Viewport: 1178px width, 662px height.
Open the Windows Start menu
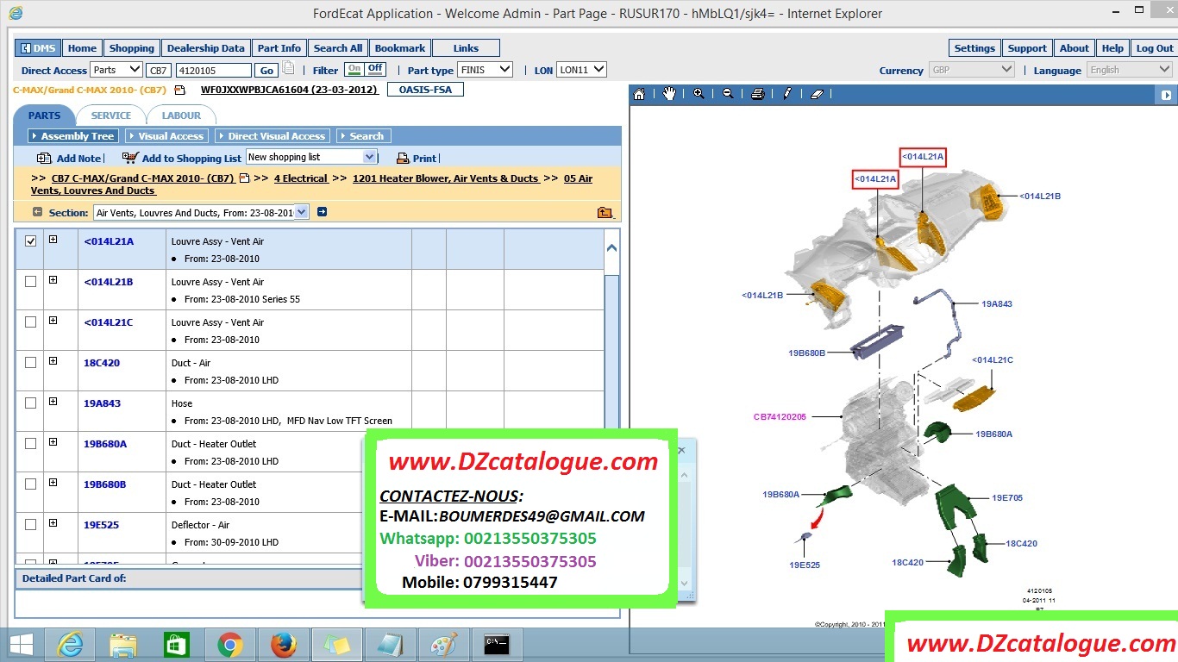click(x=22, y=645)
